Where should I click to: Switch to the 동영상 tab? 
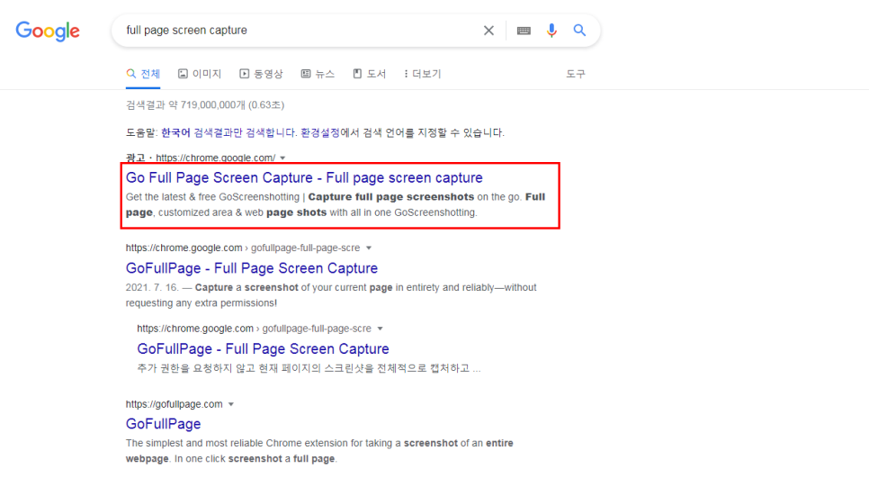[x=261, y=74]
